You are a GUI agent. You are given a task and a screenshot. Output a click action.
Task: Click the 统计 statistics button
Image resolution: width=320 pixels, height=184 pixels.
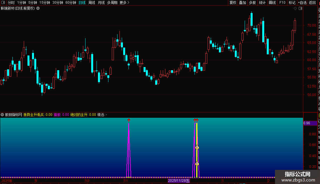coord(262,3)
